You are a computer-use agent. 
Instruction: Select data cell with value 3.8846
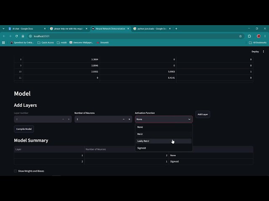[61, 65]
